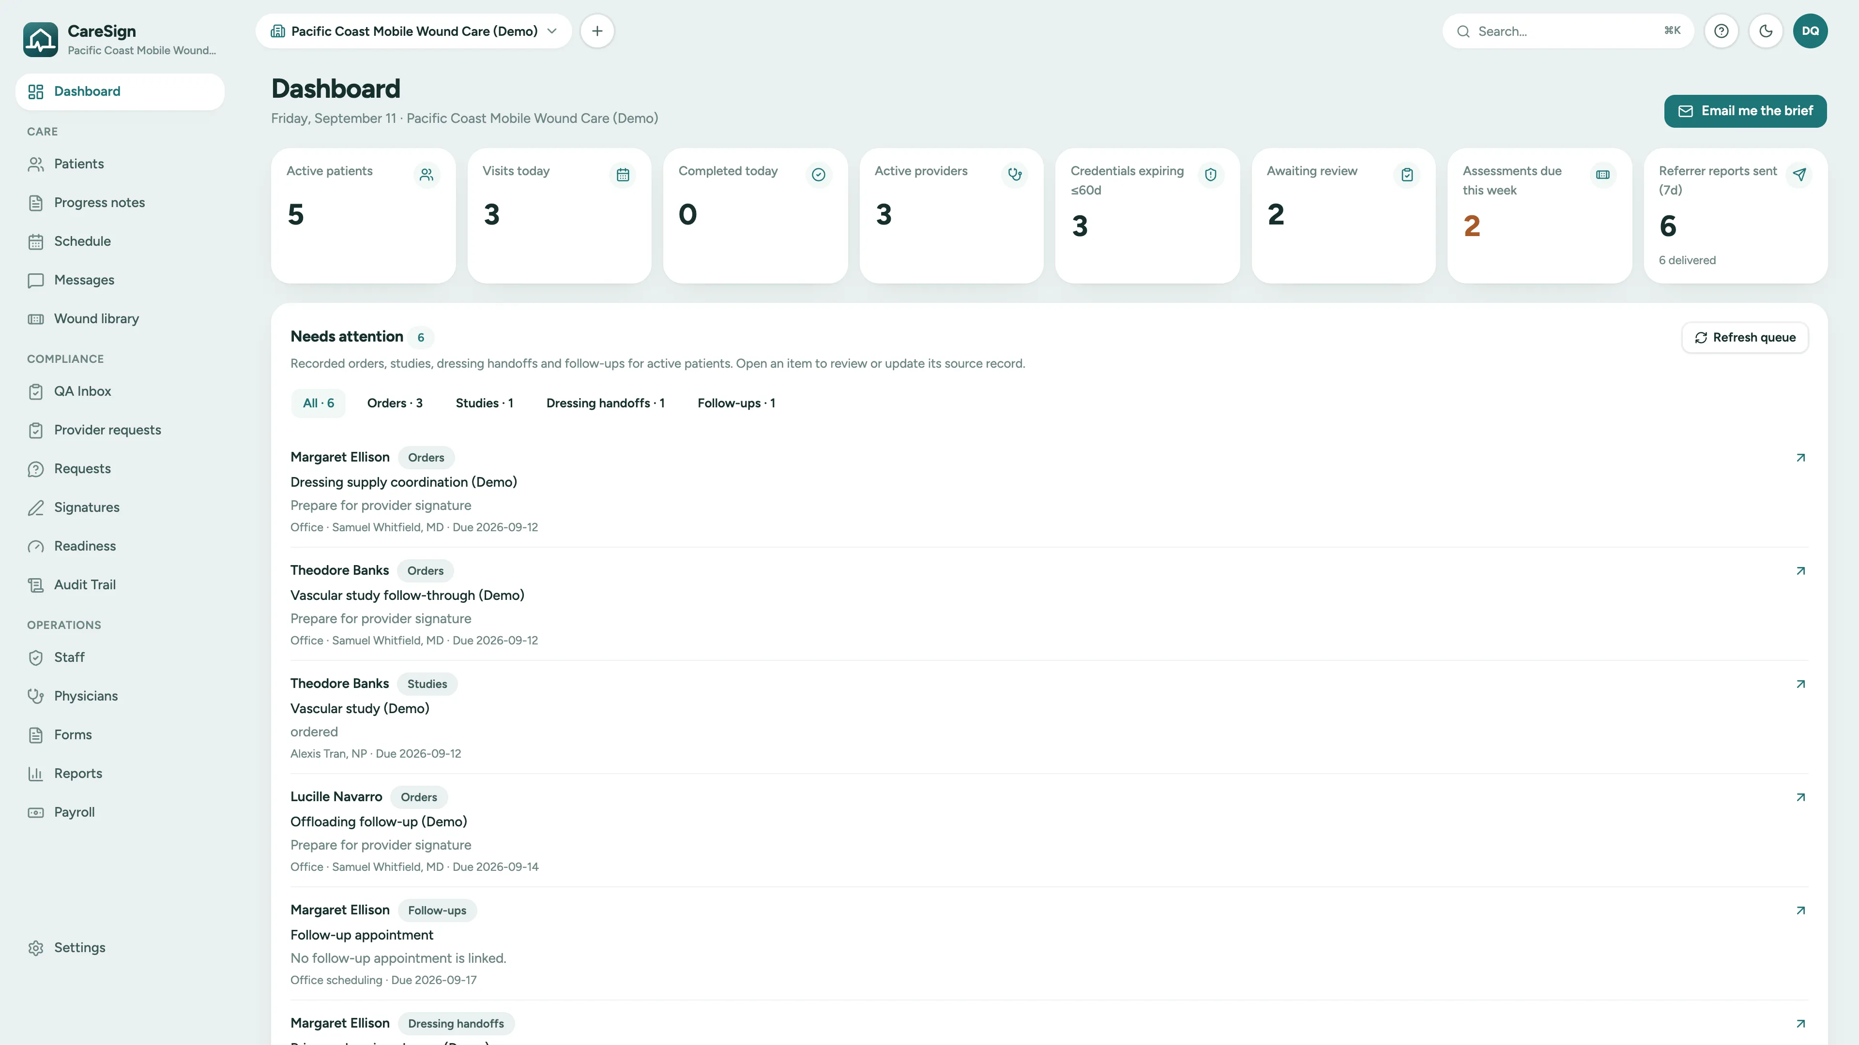Open the help question mark icon
Screen dimensions: 1859x1045
pos(1721,31)
